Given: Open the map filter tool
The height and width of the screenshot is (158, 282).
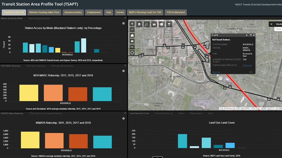Looking at the screenshot, I should point(169,24).
